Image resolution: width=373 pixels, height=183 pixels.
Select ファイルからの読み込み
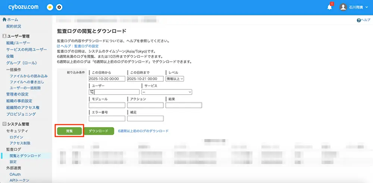pyautogui.click(x=29, y=76)
